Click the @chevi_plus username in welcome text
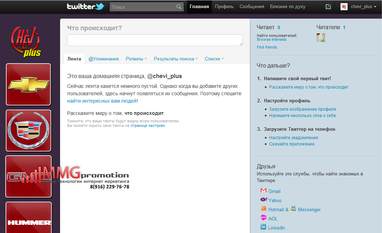Viewport: 382px width, 233px height. [164, 76]
